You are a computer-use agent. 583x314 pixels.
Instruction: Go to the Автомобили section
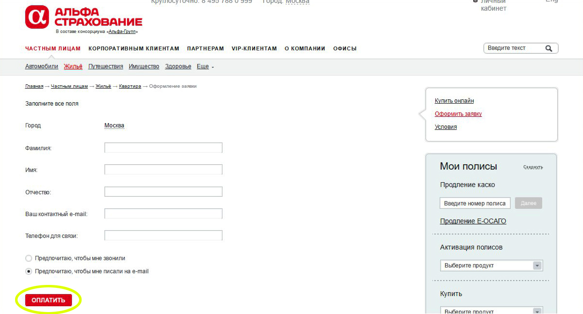coord(41,66)
